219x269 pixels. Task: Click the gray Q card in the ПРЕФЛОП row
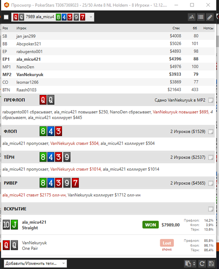[51, 100]
